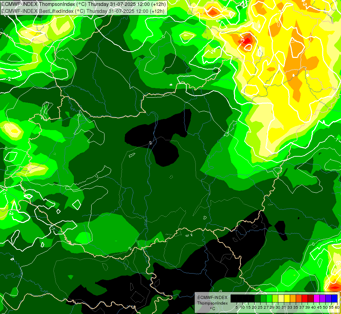Click the legend tick value 29

tap(272, 307)
